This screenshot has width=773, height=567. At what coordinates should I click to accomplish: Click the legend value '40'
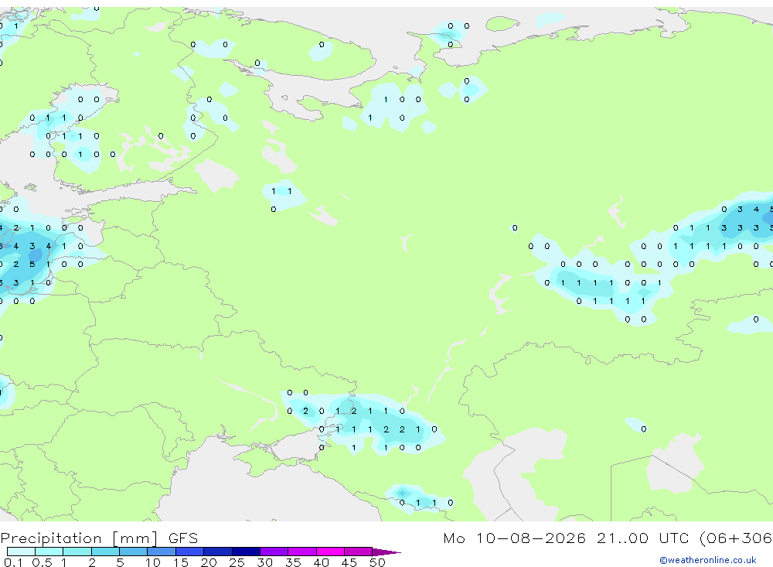(x=321, y=562)
